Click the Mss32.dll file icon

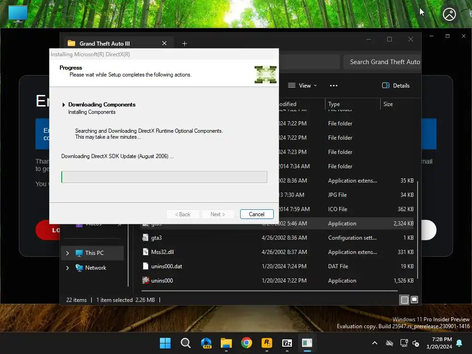coord(145,252)
